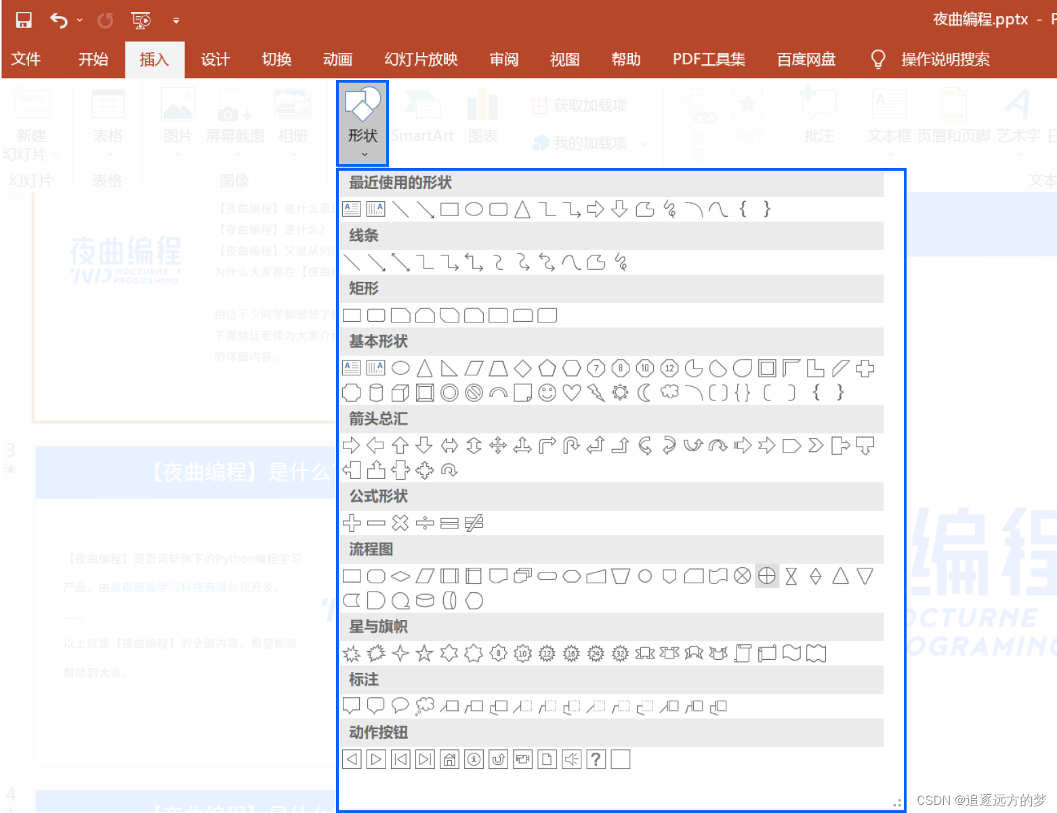This screenshot has width=1057, height=813.
Task: Open the PDF工具集 tab
Action: (x=709, y=60)
